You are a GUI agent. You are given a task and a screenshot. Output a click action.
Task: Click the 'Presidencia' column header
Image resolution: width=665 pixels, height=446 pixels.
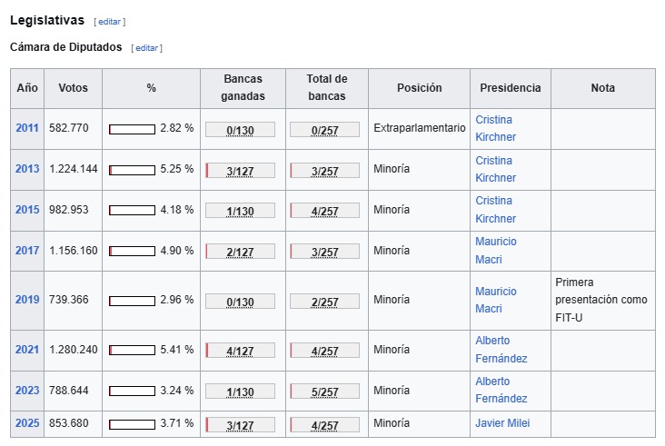pyautogui.click(x=511, y=88)
